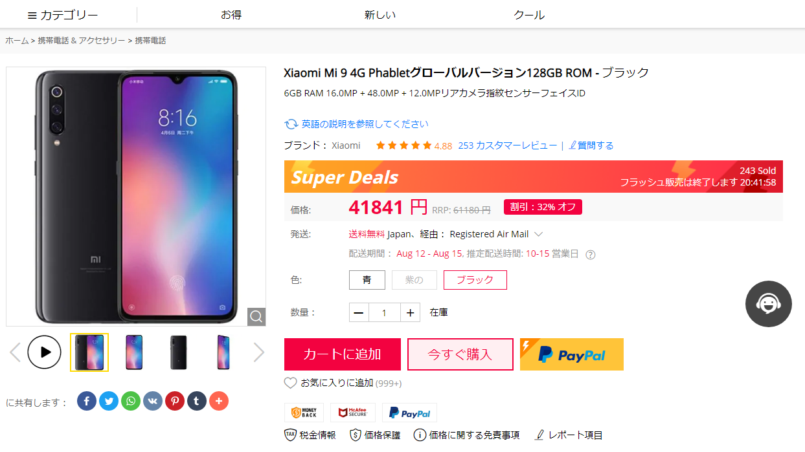
Task: Share via Pinterest icon
Action: (175, 401)
